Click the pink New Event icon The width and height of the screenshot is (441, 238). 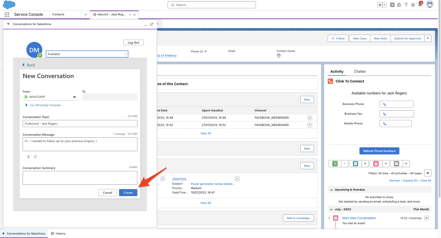[x=376, y=164]
